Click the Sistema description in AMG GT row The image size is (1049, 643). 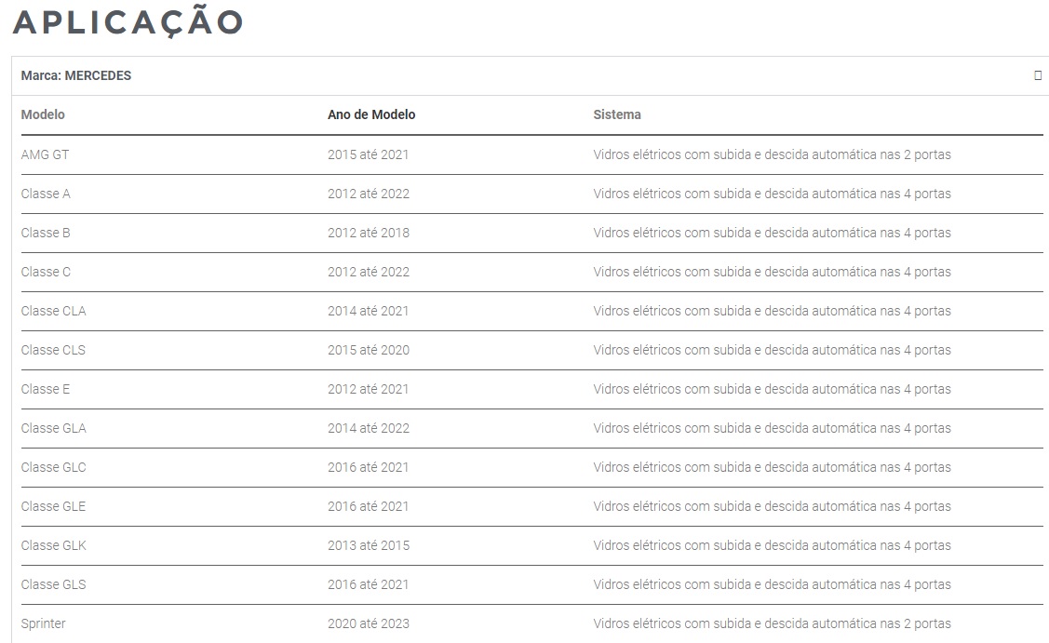772,154
